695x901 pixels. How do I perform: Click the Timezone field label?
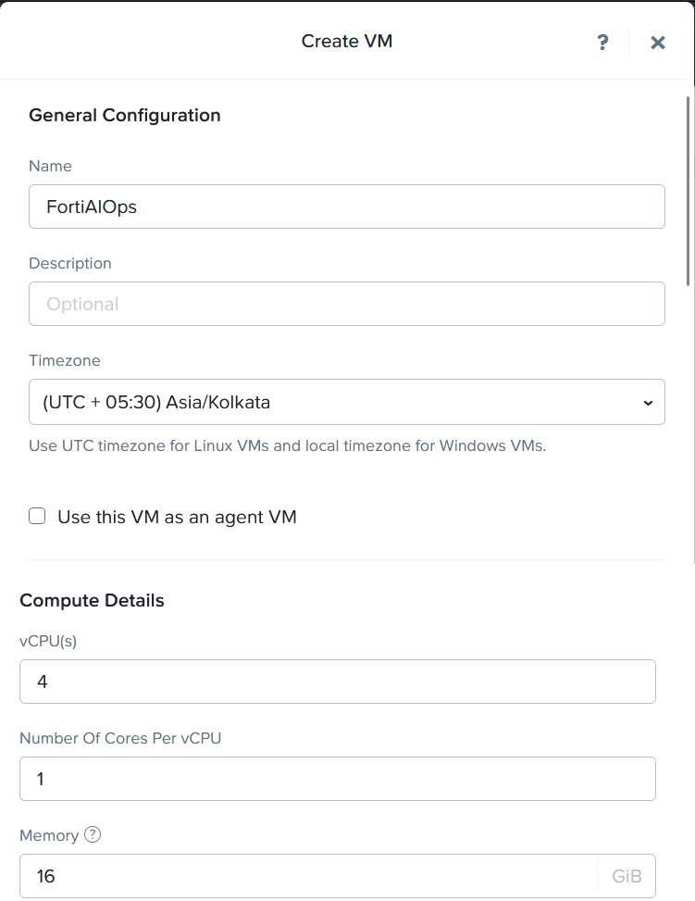point(65,360)
